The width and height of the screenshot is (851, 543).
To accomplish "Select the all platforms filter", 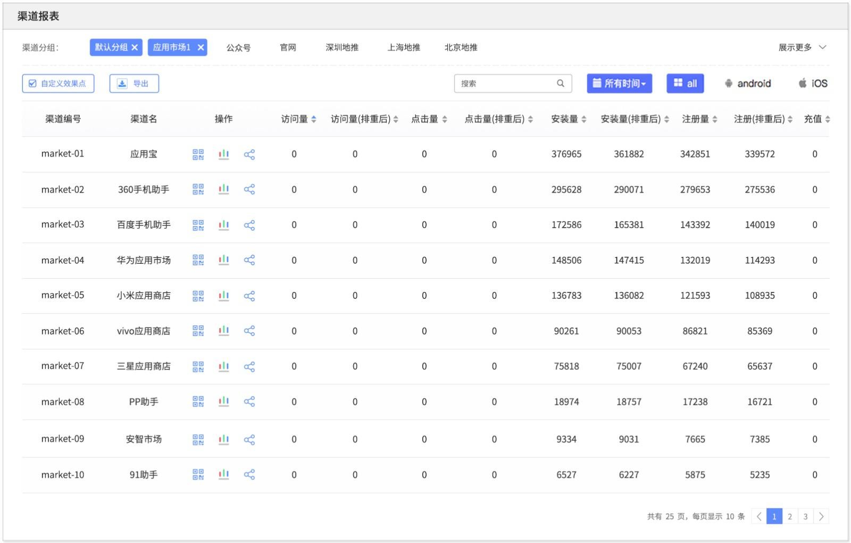I will 685,83.
